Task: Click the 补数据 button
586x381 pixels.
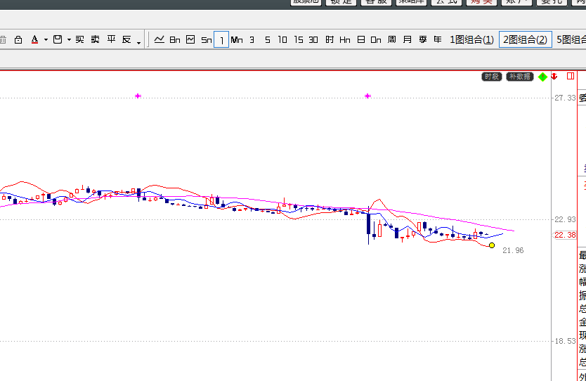Action: pyautogui.click(x=519, y=77)
